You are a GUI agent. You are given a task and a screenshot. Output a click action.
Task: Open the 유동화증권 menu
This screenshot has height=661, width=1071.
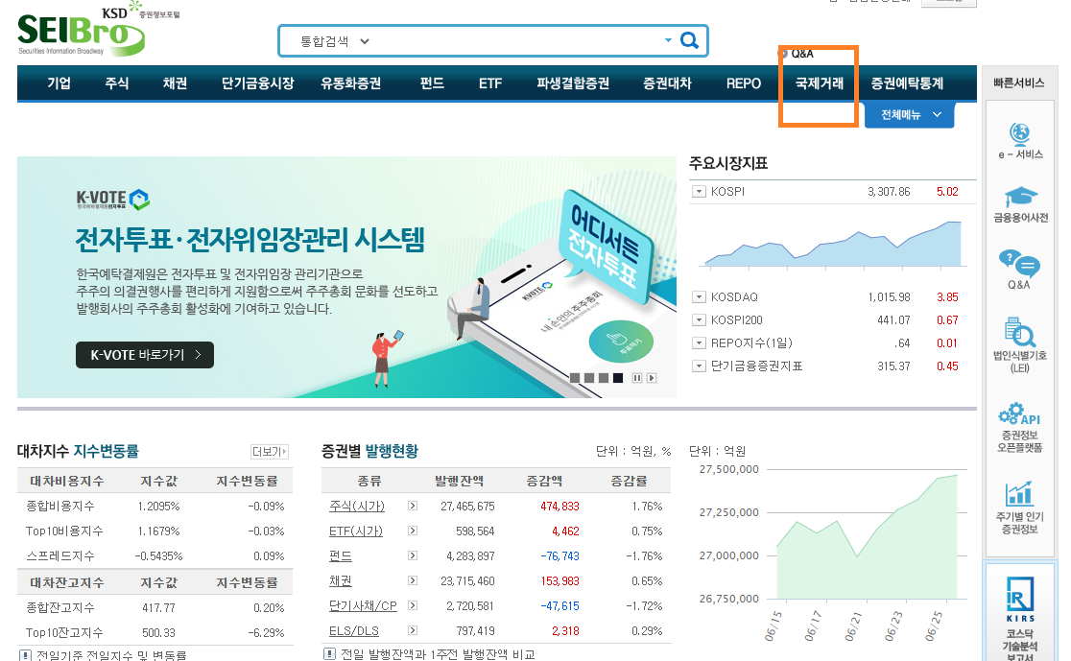pyautogui.click(x=350, y=83)
